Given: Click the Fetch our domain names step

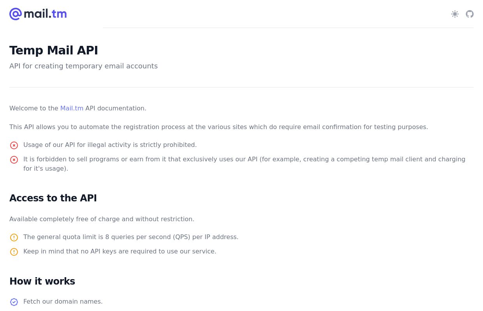Looking at the screenshot, I should [63, 302].
